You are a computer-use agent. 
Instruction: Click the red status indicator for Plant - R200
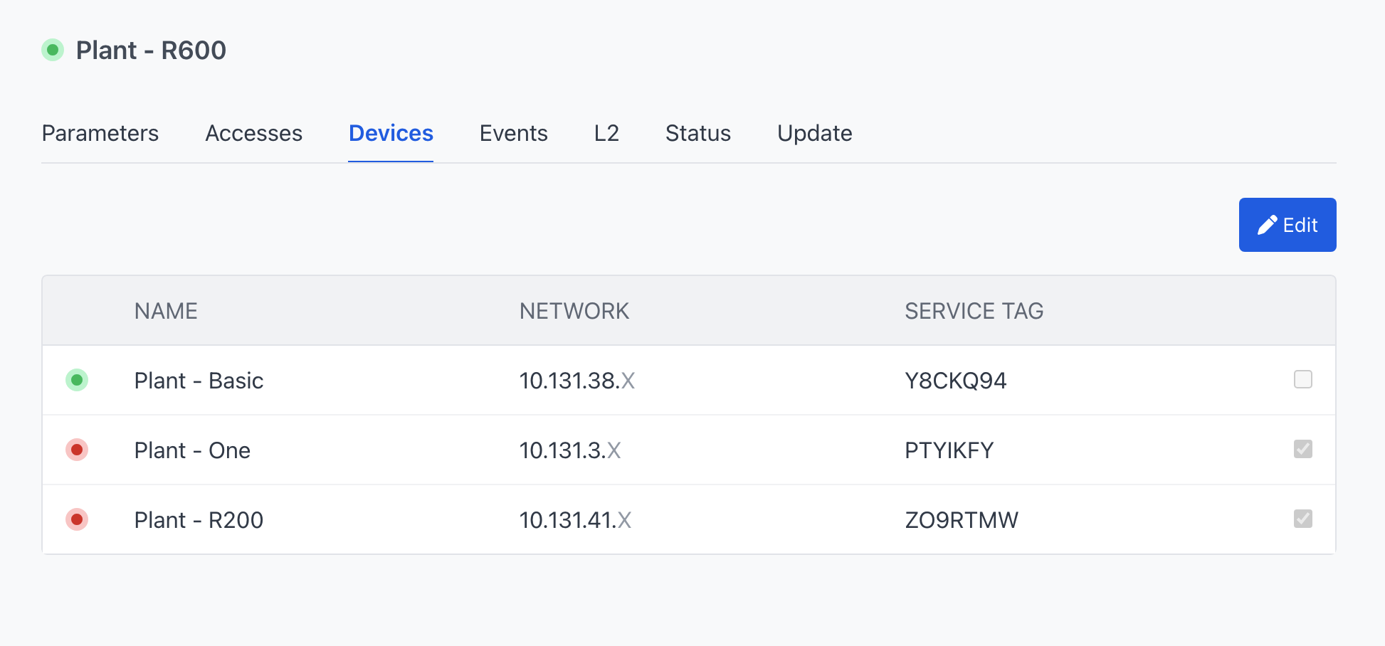coord(77,519)
